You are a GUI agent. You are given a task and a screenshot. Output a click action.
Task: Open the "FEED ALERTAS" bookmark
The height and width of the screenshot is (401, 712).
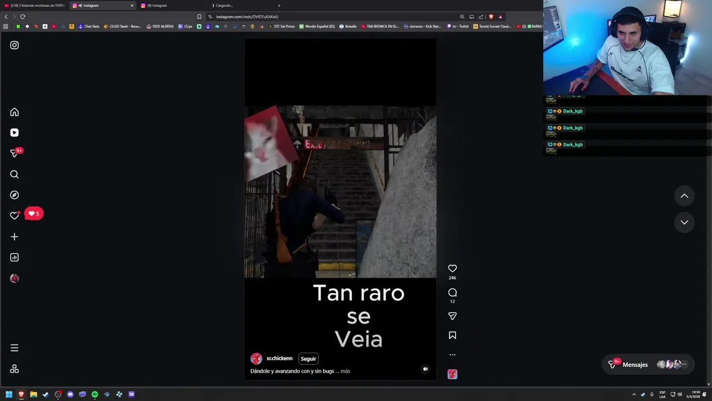click(160, 26)
